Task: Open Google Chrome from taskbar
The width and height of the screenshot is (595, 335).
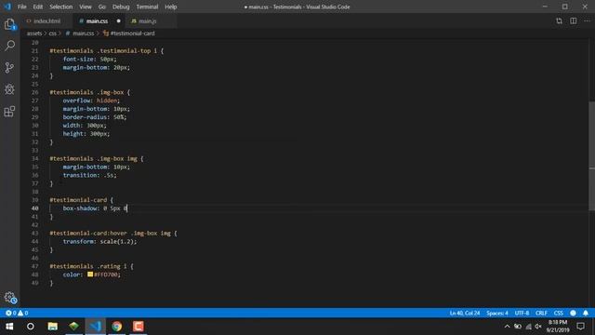Action: click(117, 327)
